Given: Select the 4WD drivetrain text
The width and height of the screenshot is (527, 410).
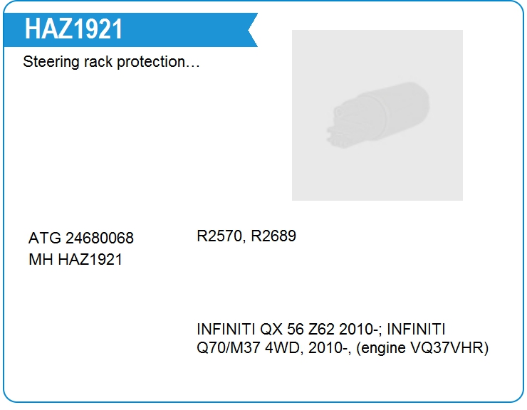Looking at the screenshot, I should pyautogui.click(x=283, y=348).
